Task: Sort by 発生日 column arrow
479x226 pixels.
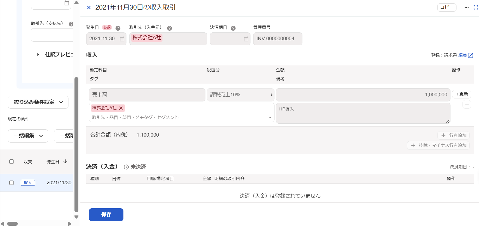Action: tap(65, 161)
